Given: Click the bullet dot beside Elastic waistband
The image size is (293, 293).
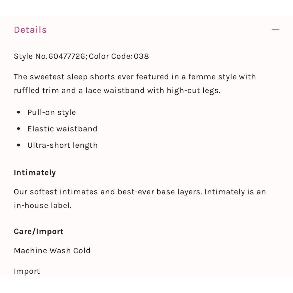Looking at the screenshot, I should (x=19, y=129).
